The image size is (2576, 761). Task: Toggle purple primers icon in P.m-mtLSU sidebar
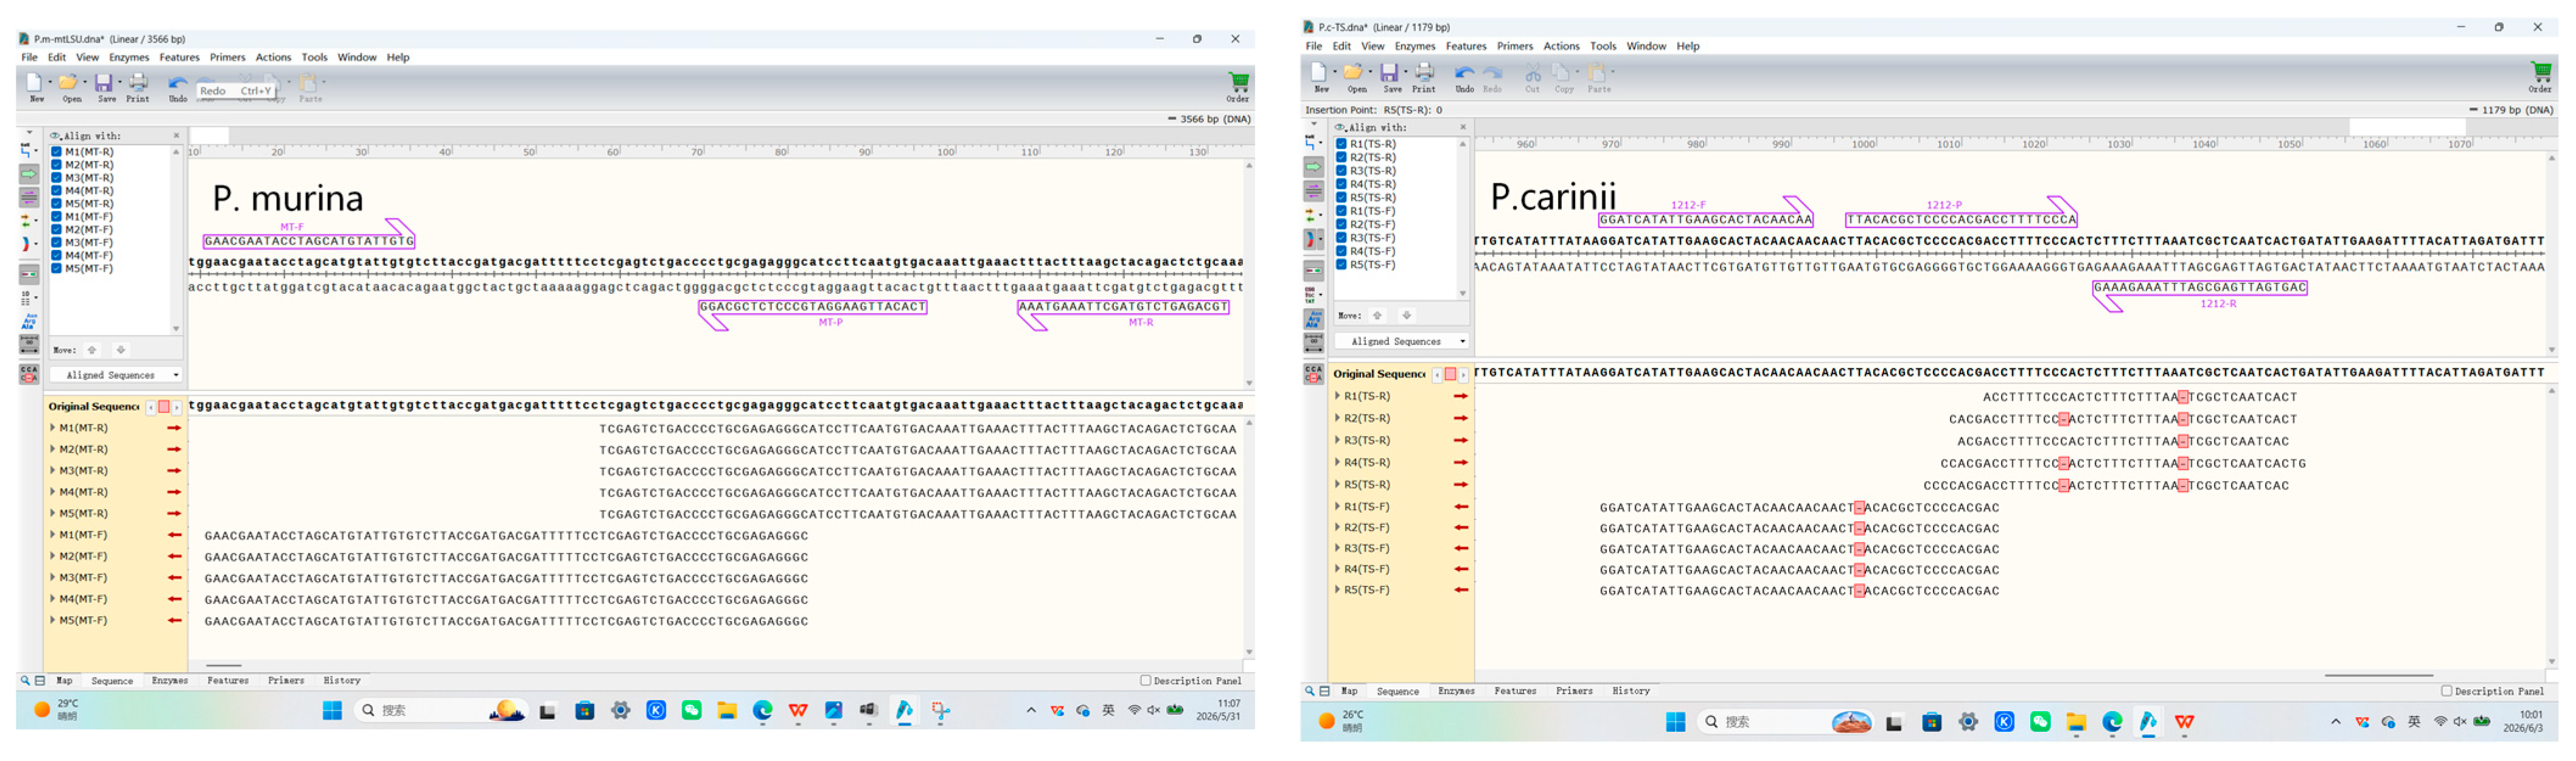pos(29,197)
